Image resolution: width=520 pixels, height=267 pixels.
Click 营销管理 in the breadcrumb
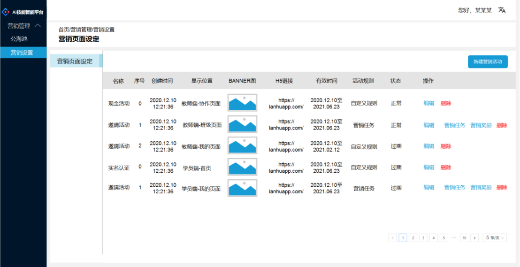click(81, 30)
